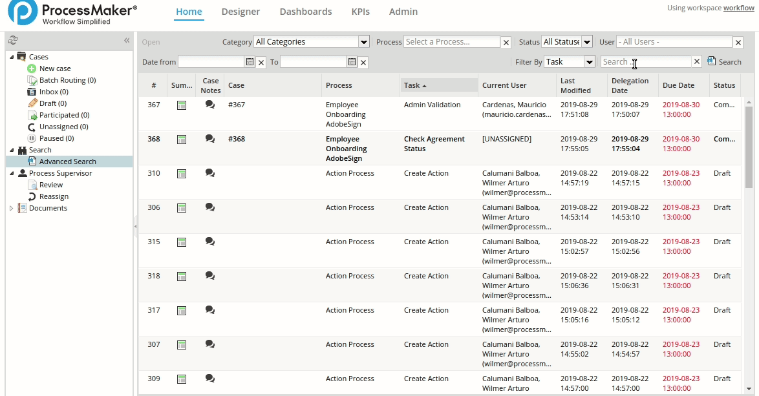Open the workflow workspace link
Screen dimensions: 759x396
click(738, 8)
